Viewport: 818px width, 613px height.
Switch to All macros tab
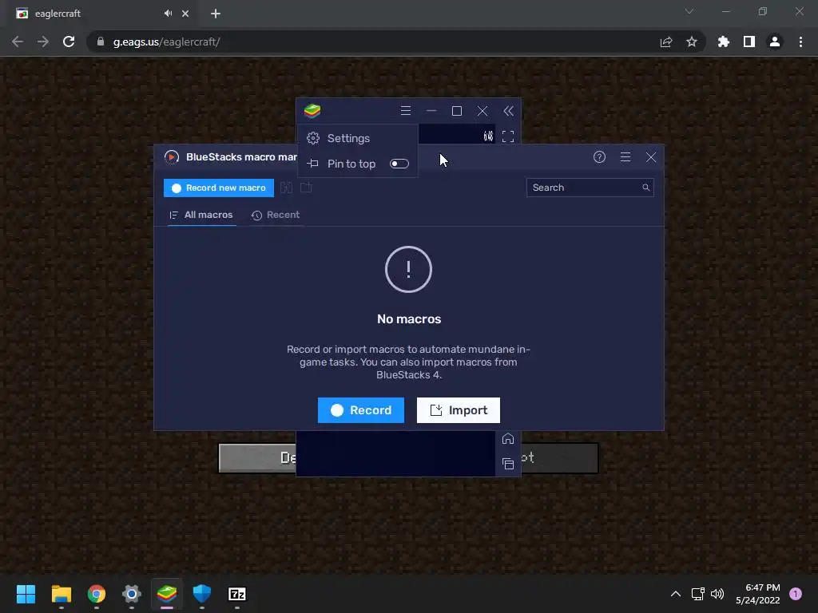click(201, 215)
